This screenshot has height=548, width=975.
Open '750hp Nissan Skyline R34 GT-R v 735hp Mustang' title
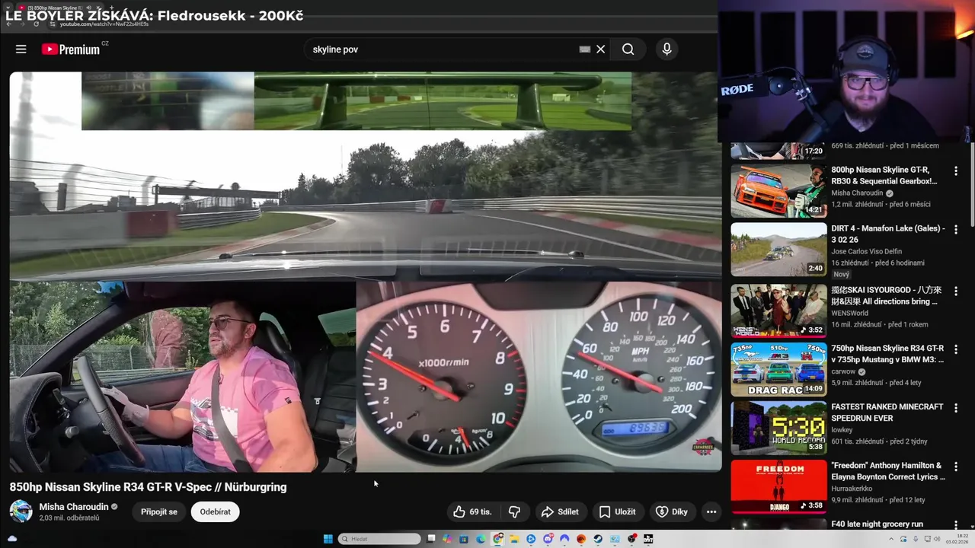pos(887,354)
